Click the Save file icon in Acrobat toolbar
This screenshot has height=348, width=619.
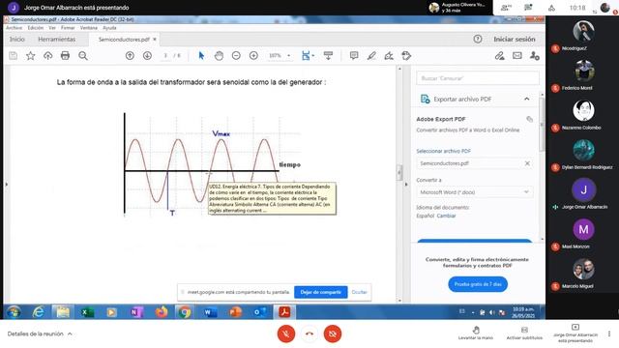point(13,56)
